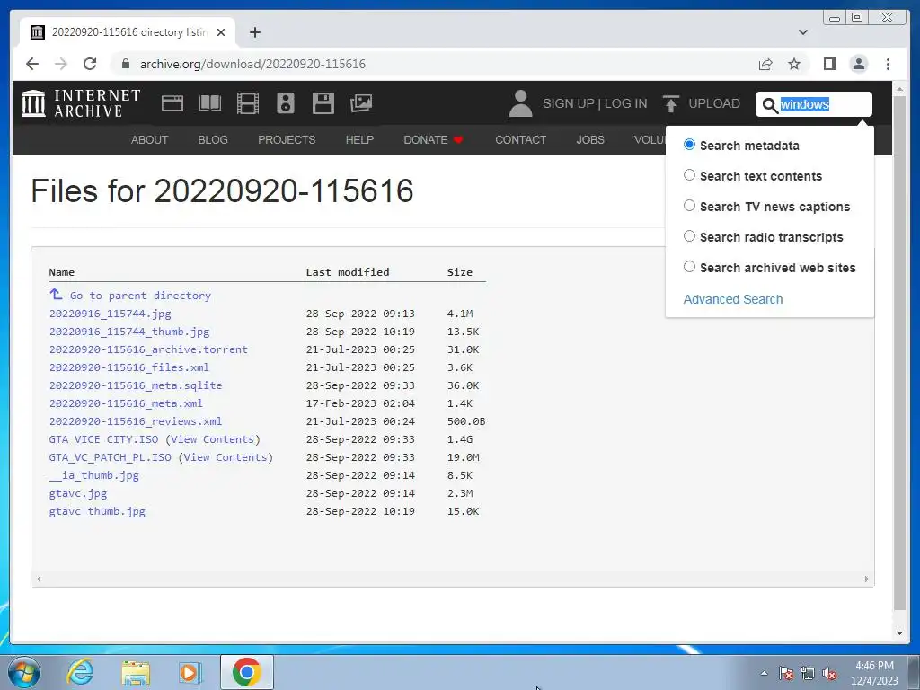Screen dimensions: 920x690
Task: Click the user avatar icon
Action: [520, 103]
